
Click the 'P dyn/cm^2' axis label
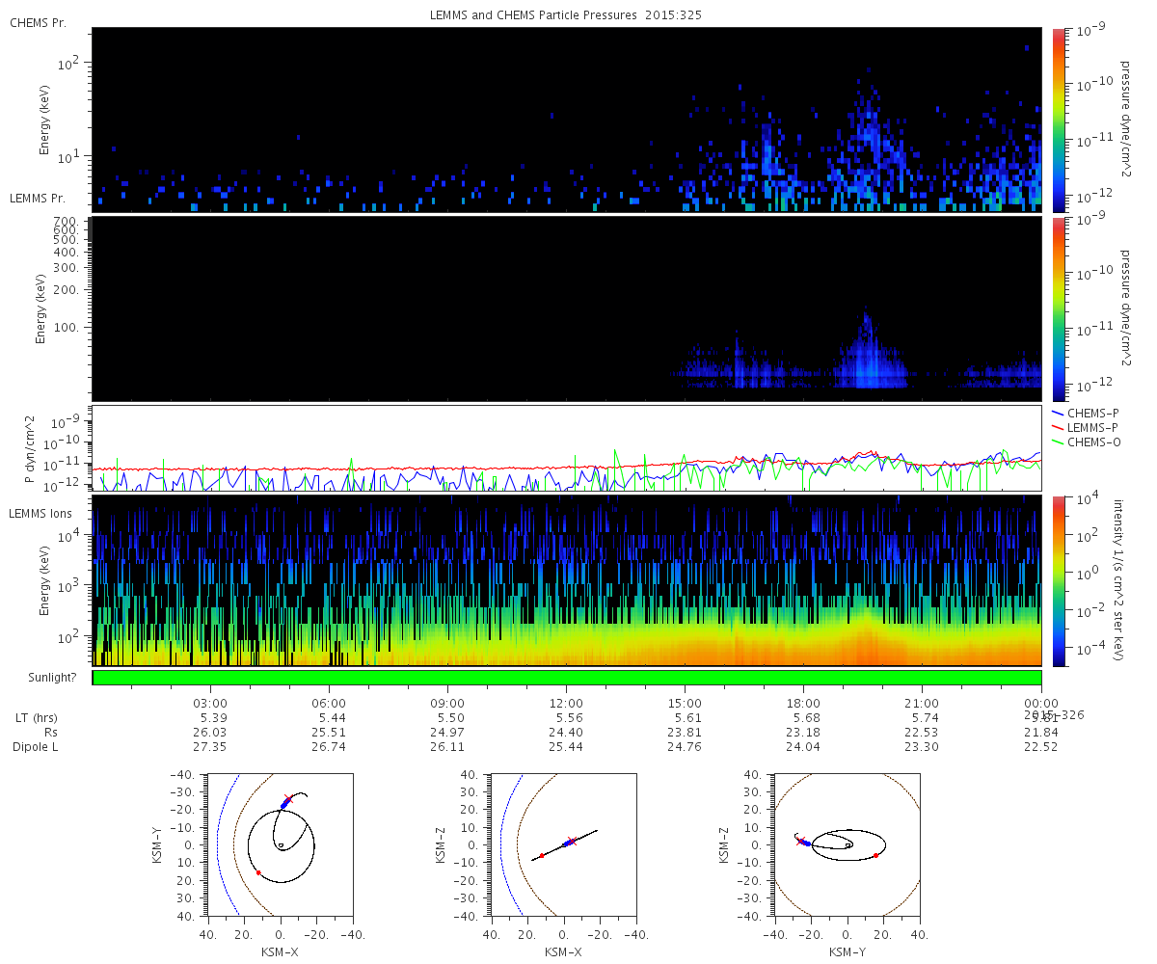31,449
